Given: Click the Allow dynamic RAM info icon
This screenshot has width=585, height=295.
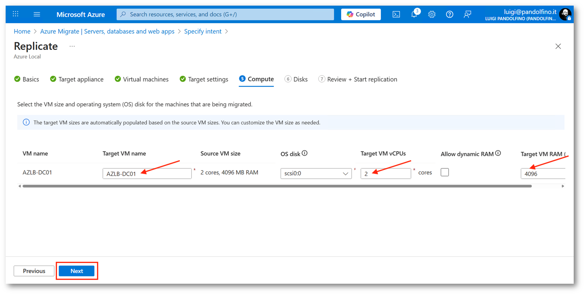Looking at the screenshot, I should click(x=498, y=153).
